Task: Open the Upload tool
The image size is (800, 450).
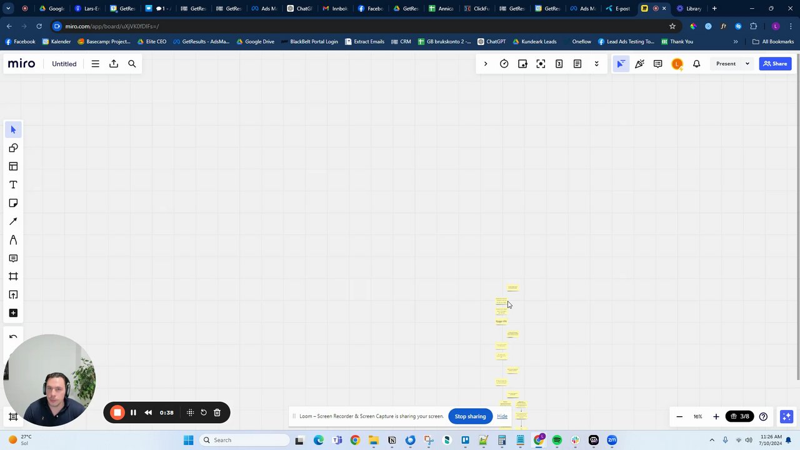Action: (13, 295)
